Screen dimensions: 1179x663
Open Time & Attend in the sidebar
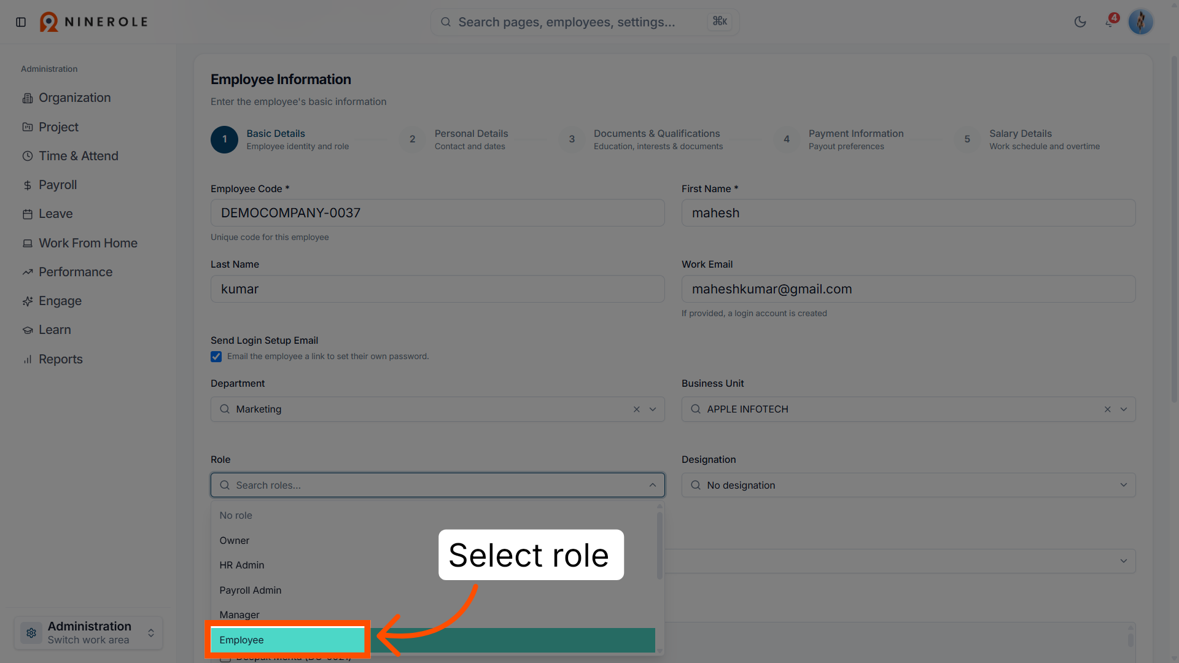pos(79,156)
